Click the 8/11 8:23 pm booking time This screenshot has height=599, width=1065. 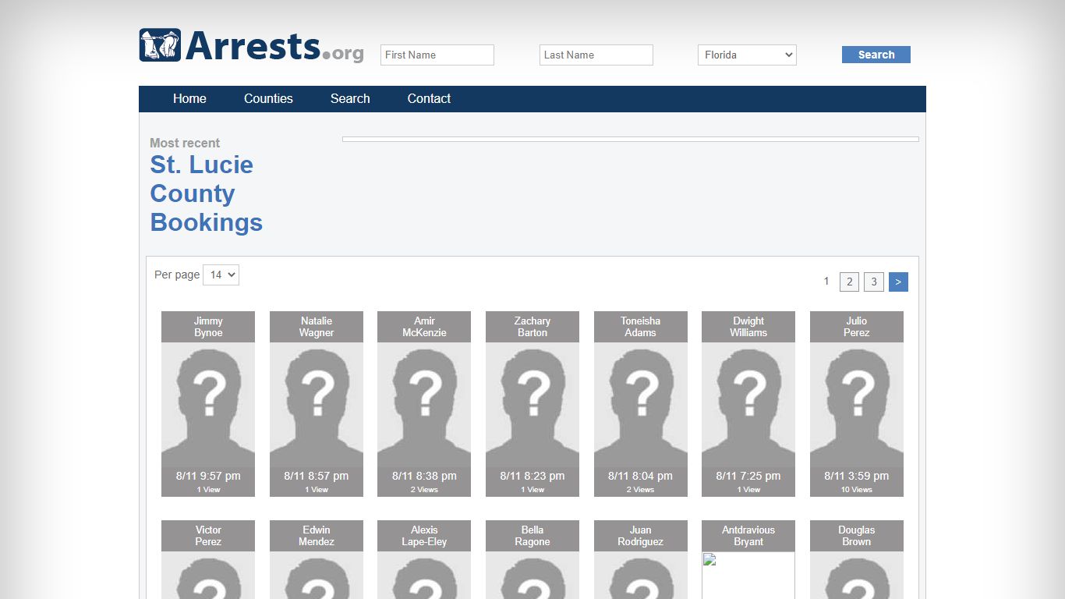[x=532, y=476]
